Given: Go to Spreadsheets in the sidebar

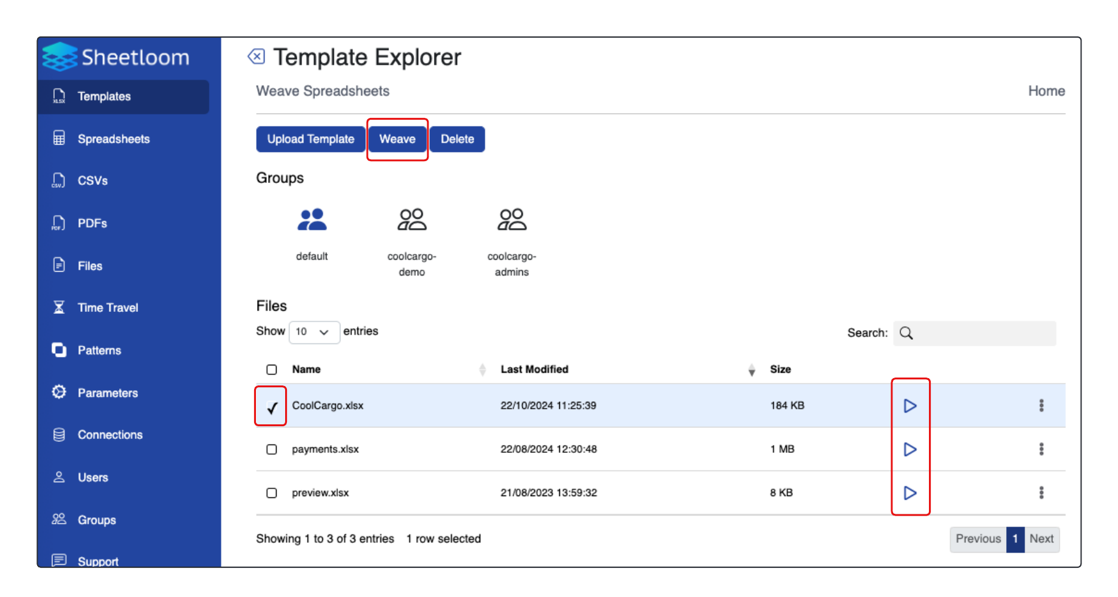Looking at the screenshot, I should [114, 139].
